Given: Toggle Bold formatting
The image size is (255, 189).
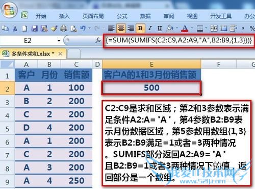Looking at the screenshot, I should pyautogui.click(x=140, y=28).
